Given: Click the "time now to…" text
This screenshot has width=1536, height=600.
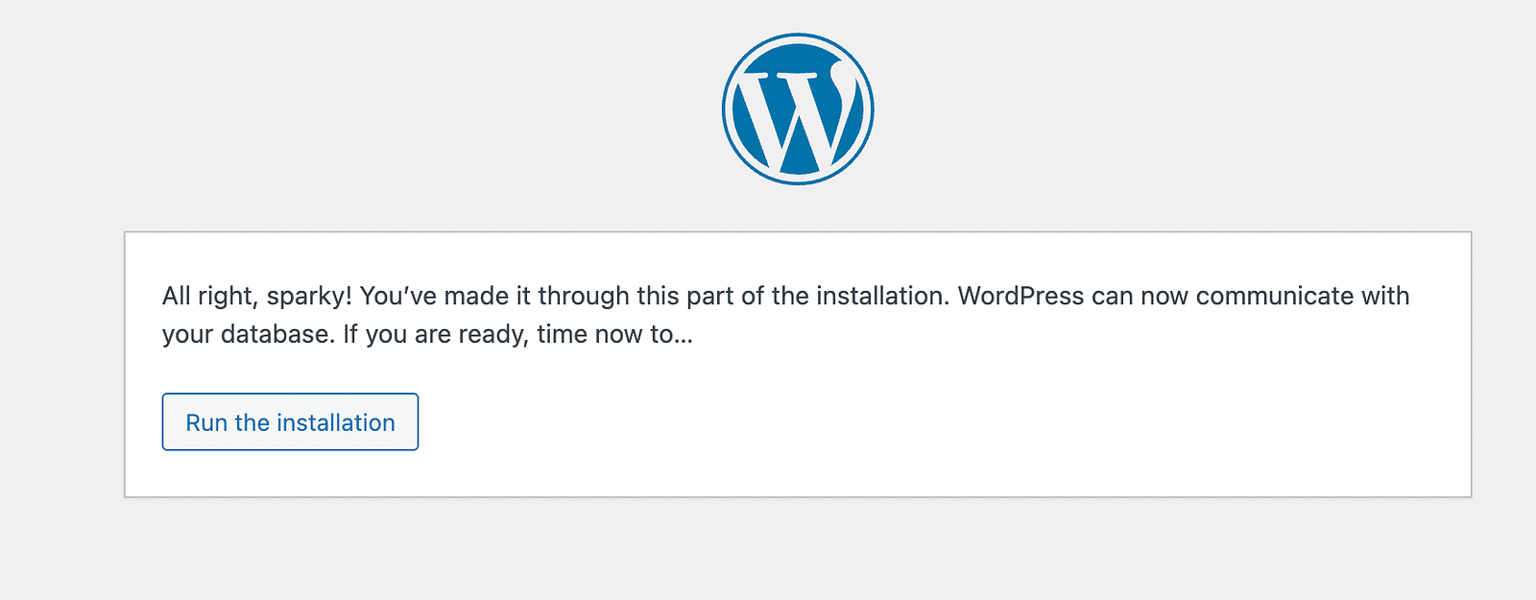Looking at the screenshot, I should (614, 334).
